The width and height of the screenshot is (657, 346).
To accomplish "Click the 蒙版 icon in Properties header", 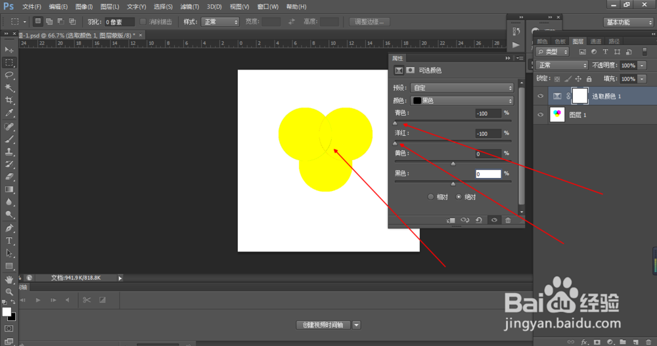I will point(410,70).
